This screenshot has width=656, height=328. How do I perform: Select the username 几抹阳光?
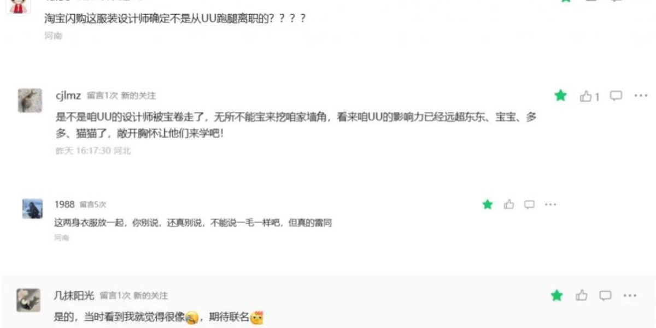[x=74, y=296]
